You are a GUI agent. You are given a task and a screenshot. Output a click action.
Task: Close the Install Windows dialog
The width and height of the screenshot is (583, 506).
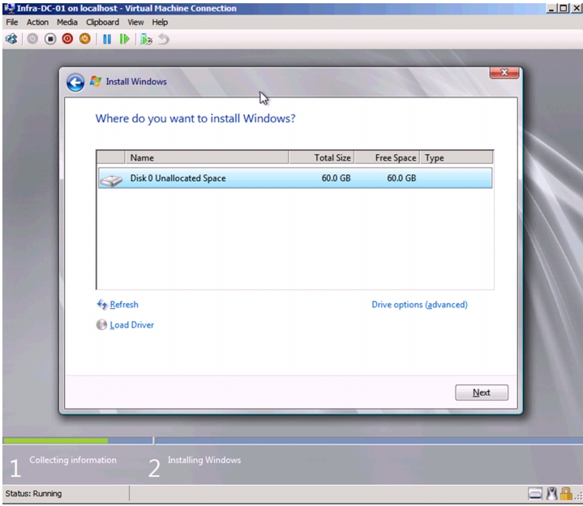coord(504,72)
